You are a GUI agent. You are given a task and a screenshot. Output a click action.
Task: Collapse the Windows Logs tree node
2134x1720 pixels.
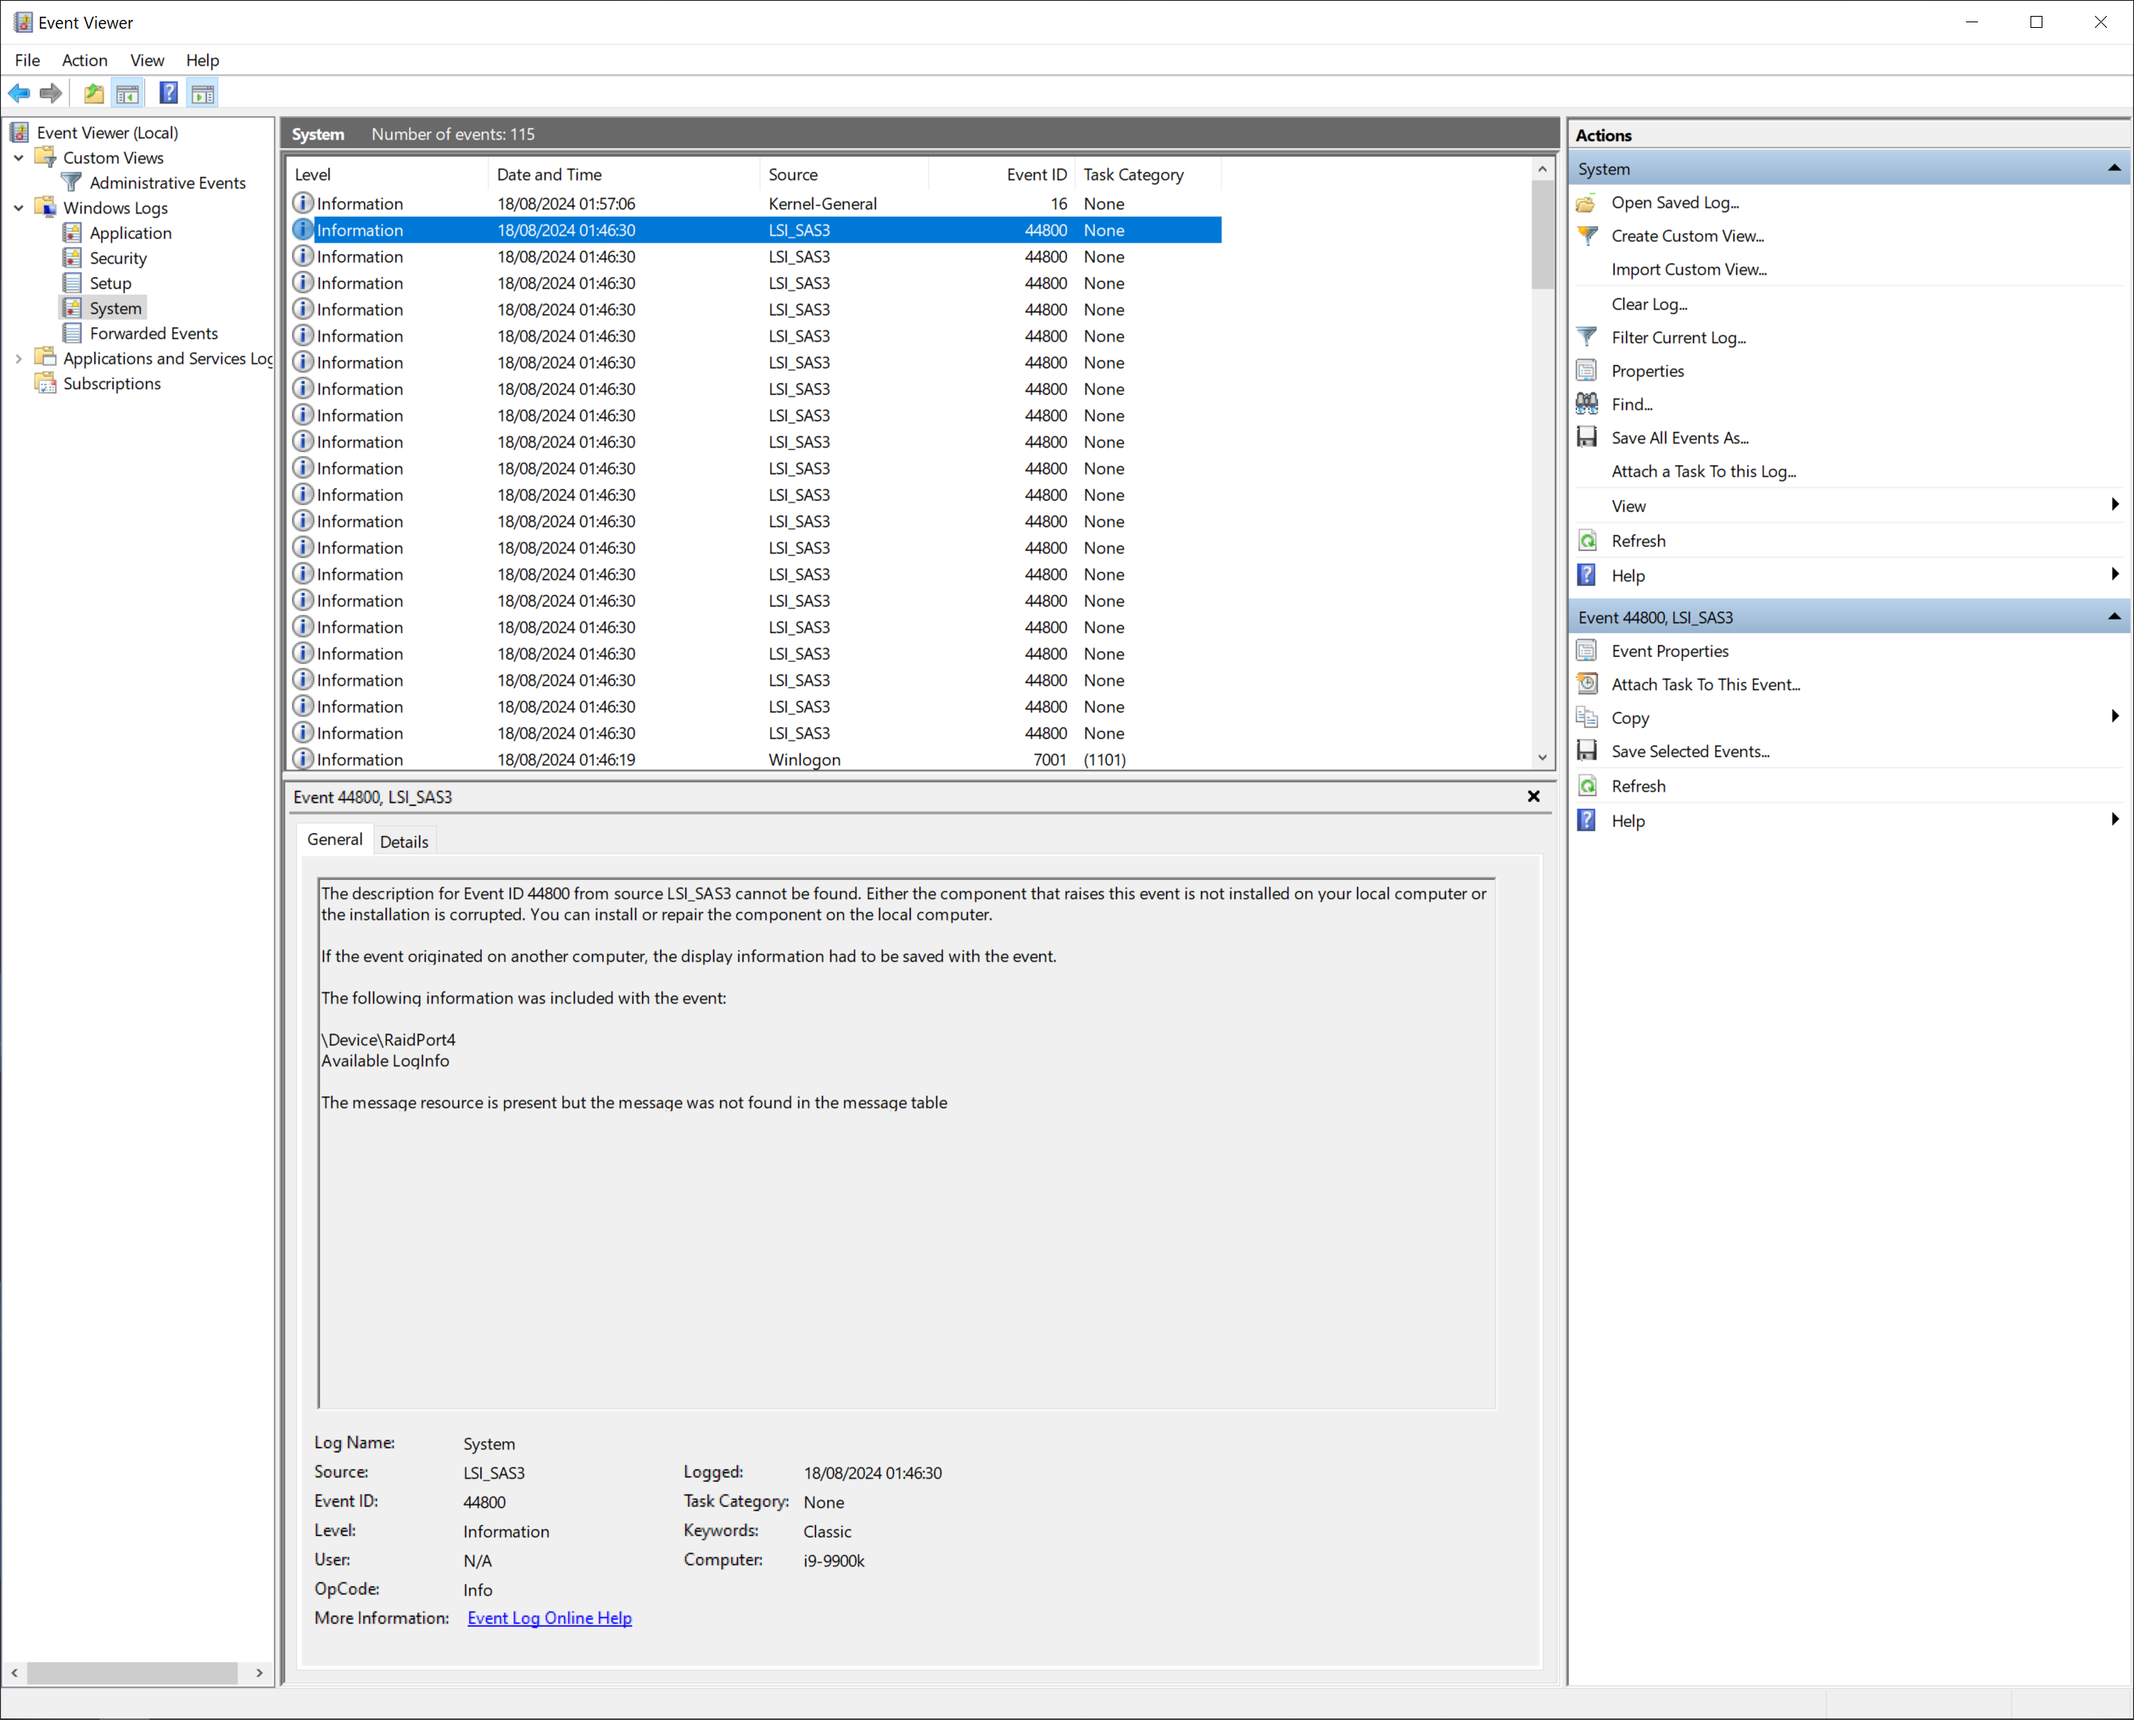coord(19,208)
